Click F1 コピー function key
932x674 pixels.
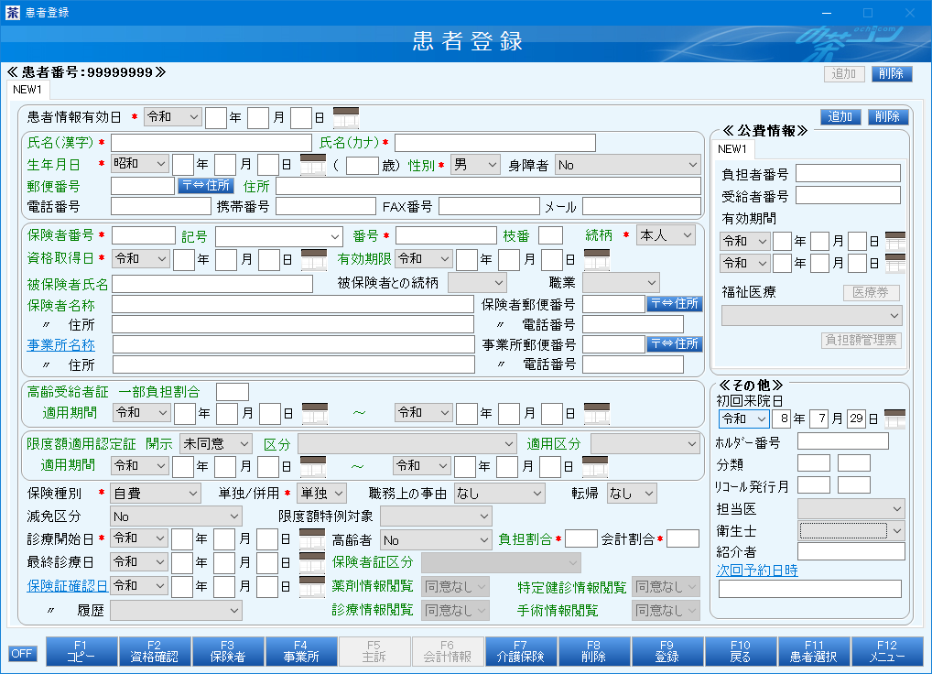pos(81,651)
